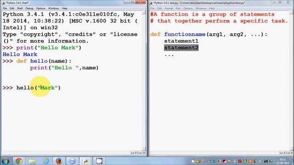294x165 pixels.
Task: Click Shell scrollbar up arrow
Action: [x=143, y=12]
